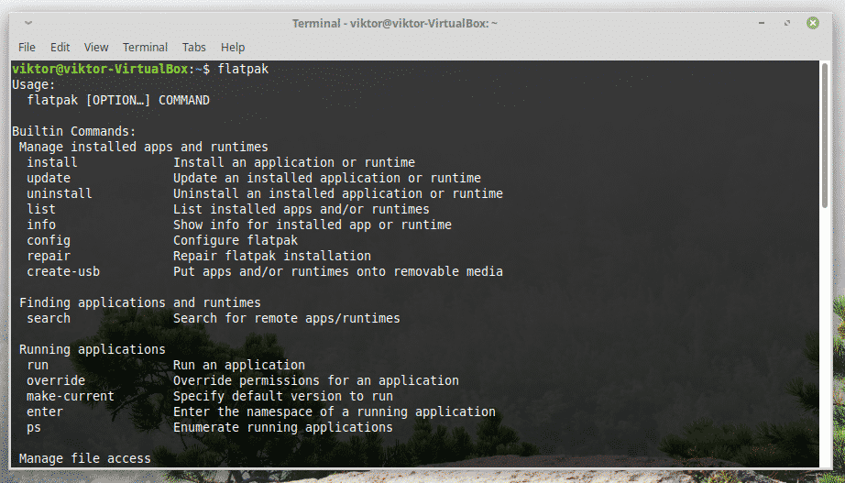Click 'Update an installed application or runtime' text
845x483 pixels.
point(327,178)
